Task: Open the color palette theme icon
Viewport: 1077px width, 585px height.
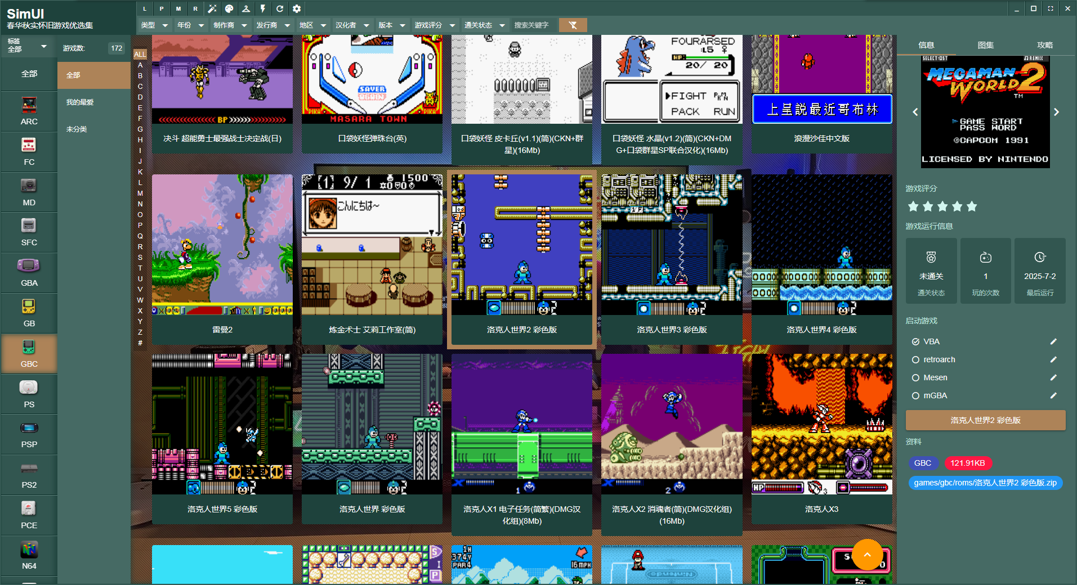Action: tap(229, 8)
